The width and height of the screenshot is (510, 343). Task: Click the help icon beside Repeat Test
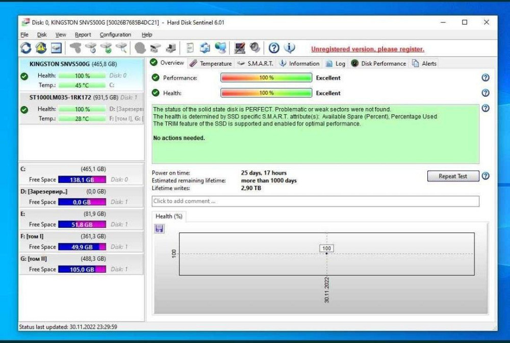tap(485, 176)
